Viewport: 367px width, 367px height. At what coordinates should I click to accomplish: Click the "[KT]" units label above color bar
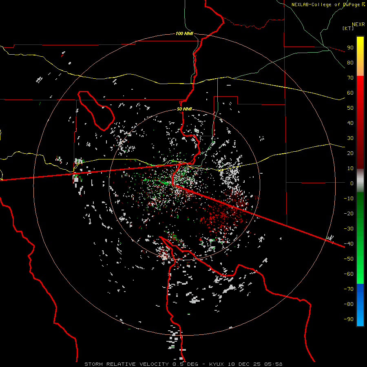348,28
